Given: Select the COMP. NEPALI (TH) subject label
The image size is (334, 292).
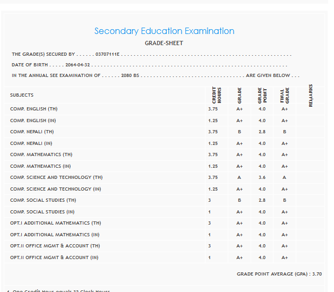Looking at the screenshot, I should (x=32, y=132).
